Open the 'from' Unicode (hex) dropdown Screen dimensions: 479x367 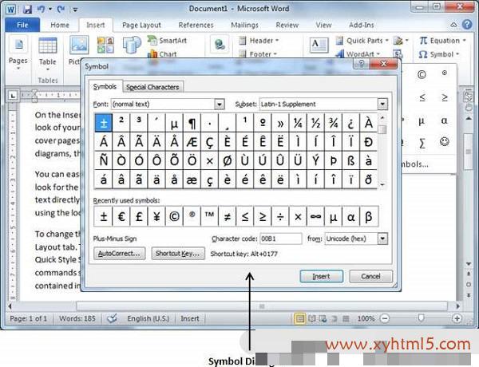pyautogui.click(x=382, y=239)
